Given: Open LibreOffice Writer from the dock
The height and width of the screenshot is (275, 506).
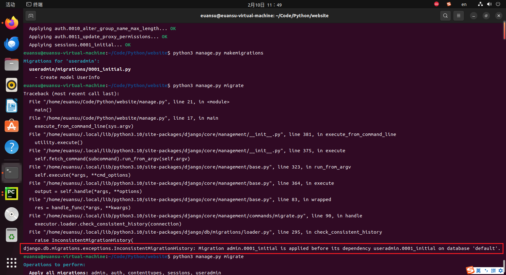Looking at the screenshot, I should tap(12, 106).
